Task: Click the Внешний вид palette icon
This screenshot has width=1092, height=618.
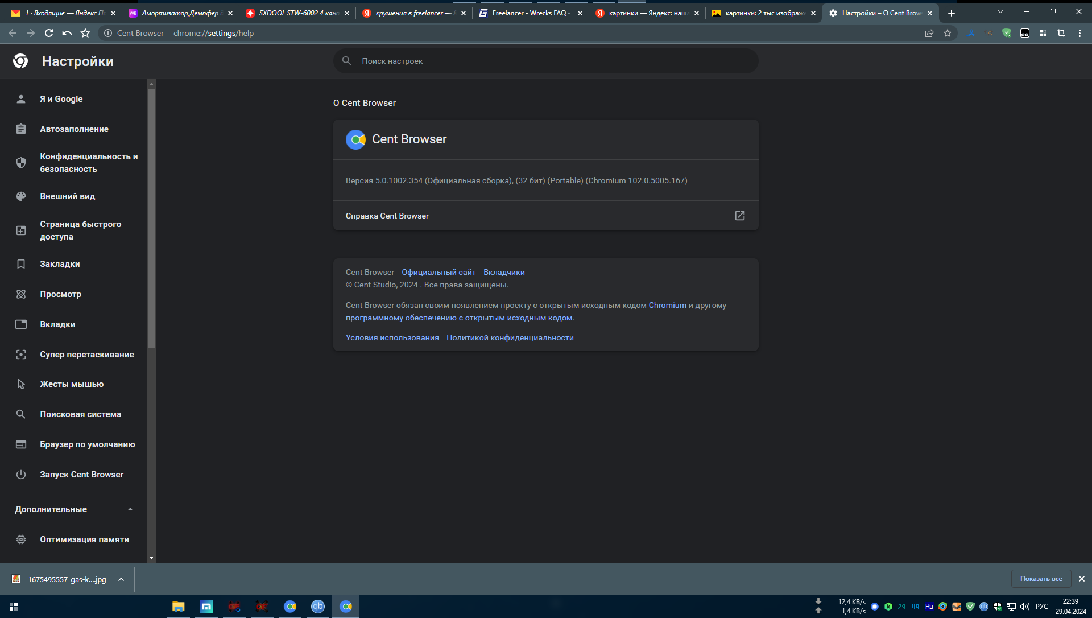Action: tap(21, 196)
